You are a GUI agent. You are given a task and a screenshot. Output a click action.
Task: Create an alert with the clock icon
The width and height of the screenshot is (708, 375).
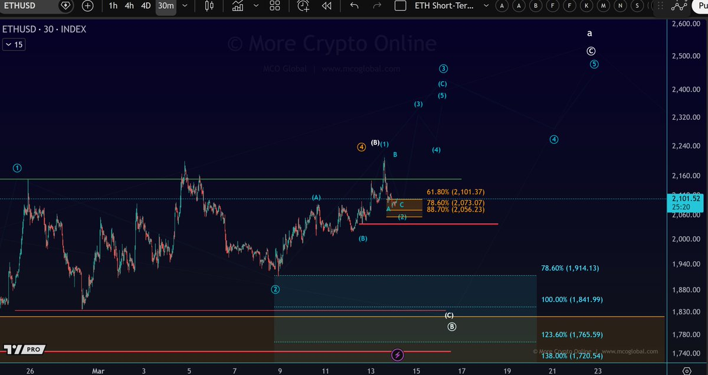(303, 6)
